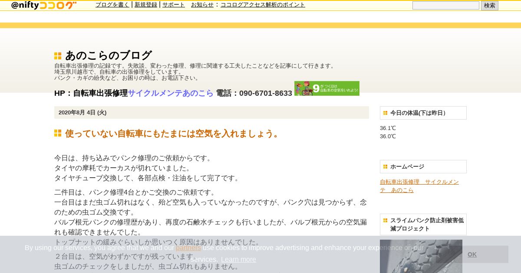Image resolution: width=521 pixels, height=273 pixels.
Task: Open the 新規登録 link
Action: tap(146, 5)
